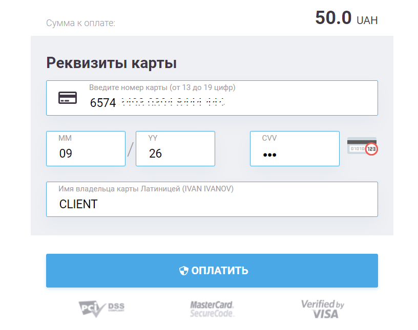Click the blue ОПЛАТИТЬ pay button

click(x=212, y=271)
